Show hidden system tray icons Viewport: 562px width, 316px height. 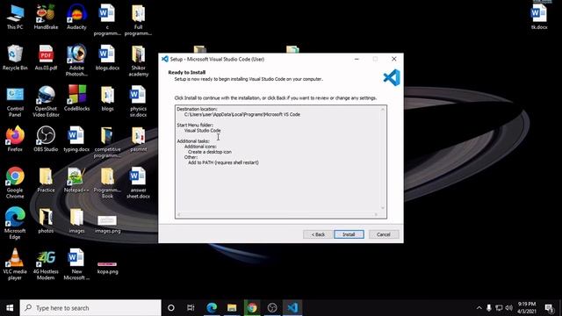(x=479, y=308)
